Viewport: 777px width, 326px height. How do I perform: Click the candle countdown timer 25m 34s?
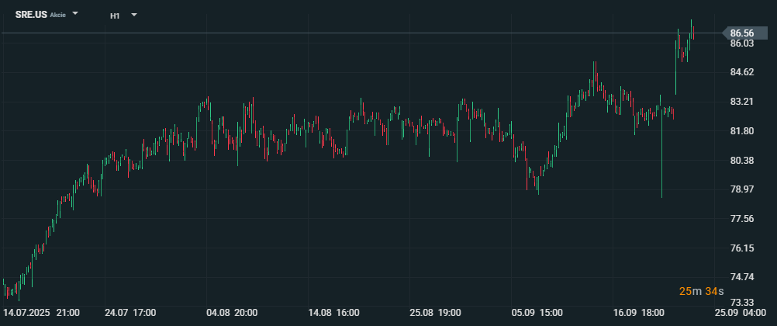(701, 291)
